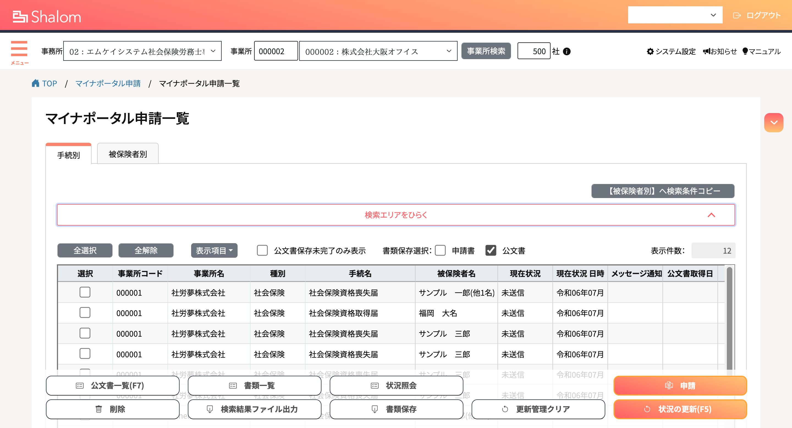Click the list icon on 公文書一覧(F7)
This screenshot has height=428, width=792.
(x=80, y=386)
